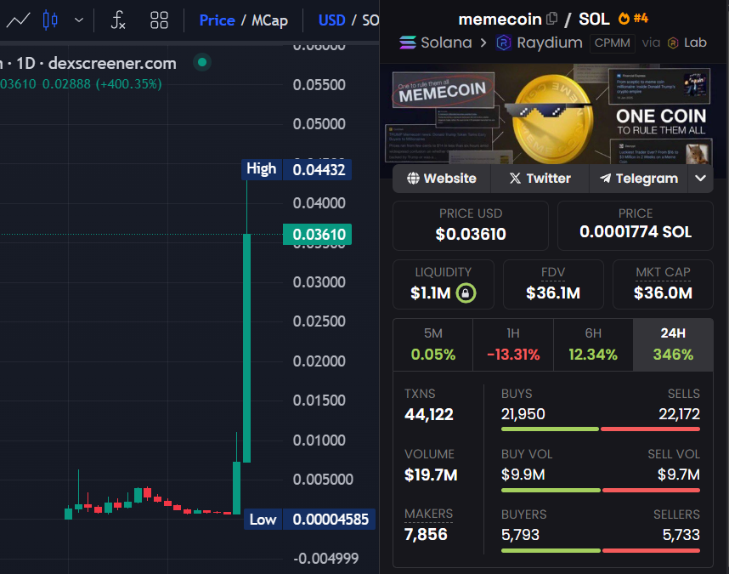Open the token Website button

[x=442, y=179]
